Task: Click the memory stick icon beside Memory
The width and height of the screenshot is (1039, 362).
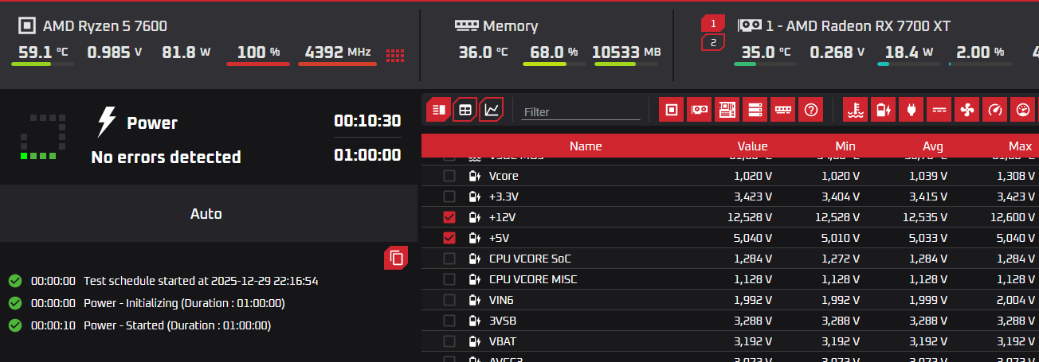Action: pyautogui.click(x=466, y=25)
